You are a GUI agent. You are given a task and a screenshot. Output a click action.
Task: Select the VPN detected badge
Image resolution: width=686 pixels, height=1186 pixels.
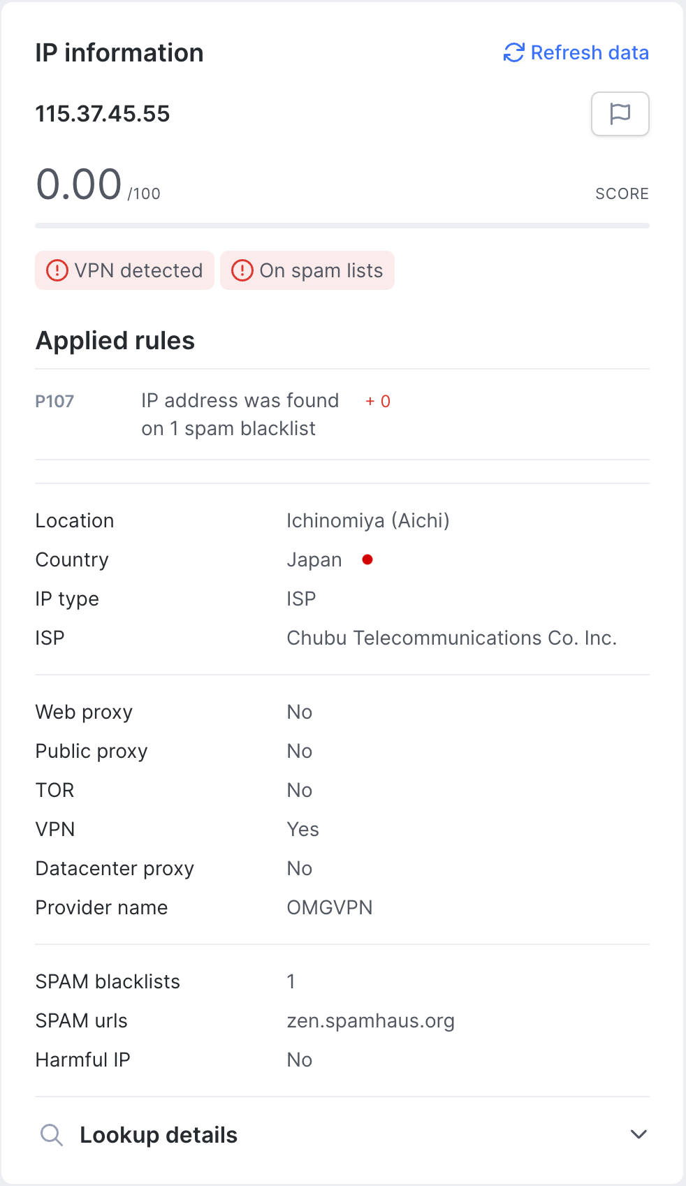(124, 270)
